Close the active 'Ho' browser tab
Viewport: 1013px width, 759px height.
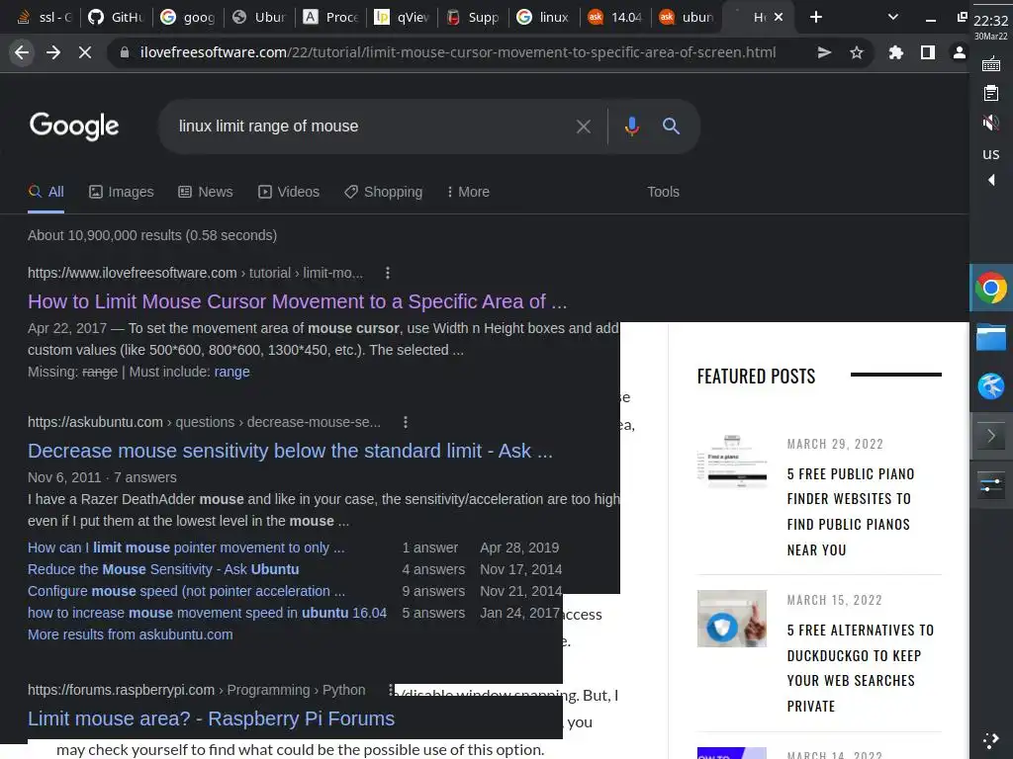coord(779,18)
